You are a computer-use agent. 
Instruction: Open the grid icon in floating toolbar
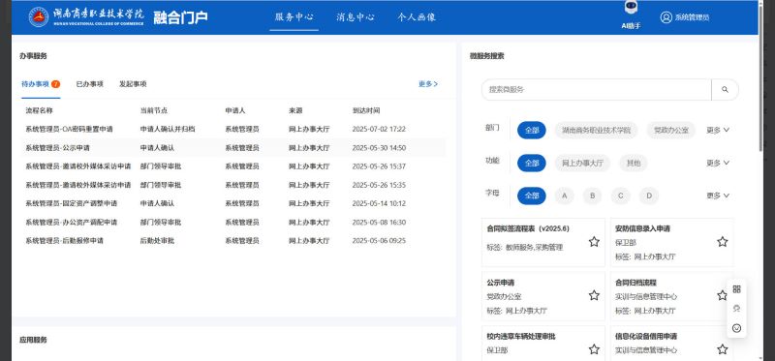(x=737, y=289)
